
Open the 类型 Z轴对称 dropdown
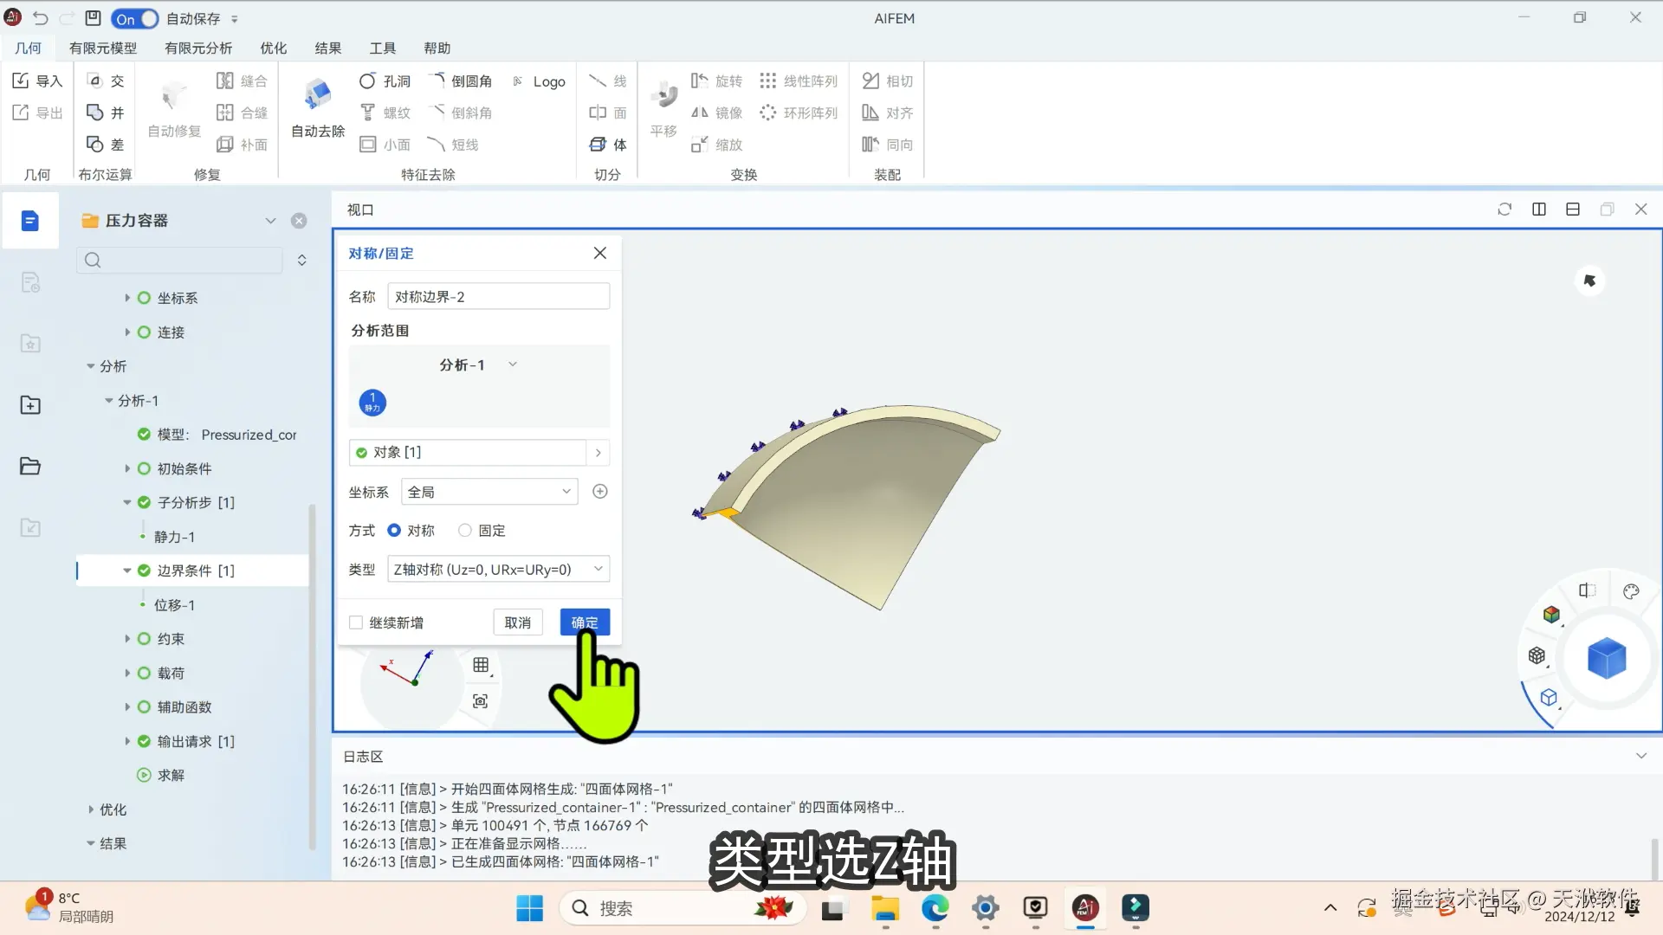coord(498,569)
